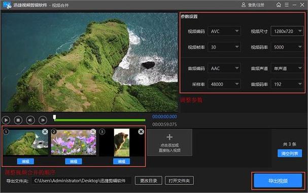Edit the second clip (flowers)
Viewport: 308px width, 193px height.
point(74,162)
